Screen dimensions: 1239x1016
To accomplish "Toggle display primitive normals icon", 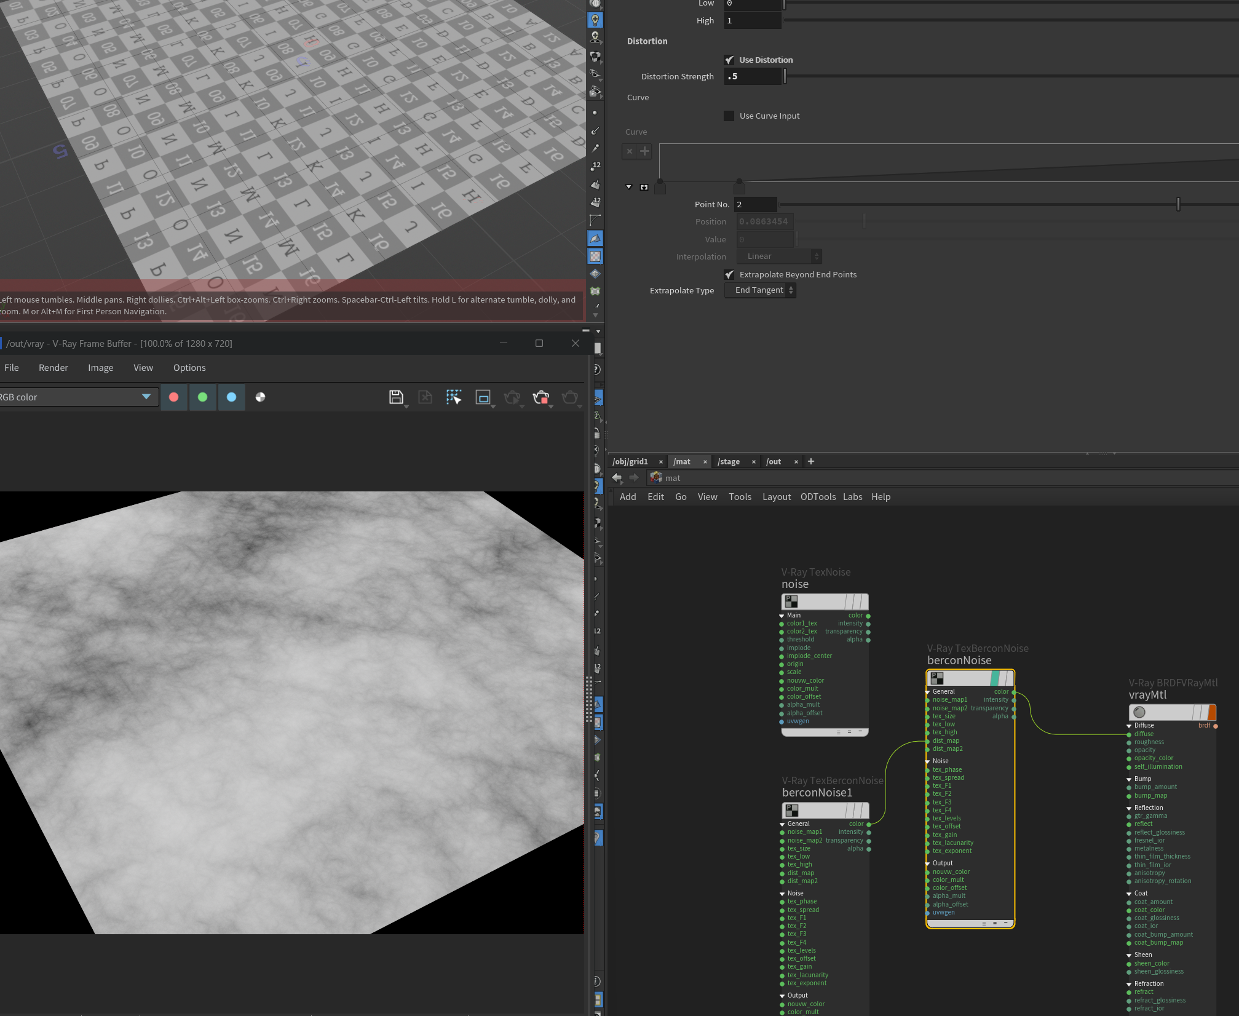I will tap(595, 184).
